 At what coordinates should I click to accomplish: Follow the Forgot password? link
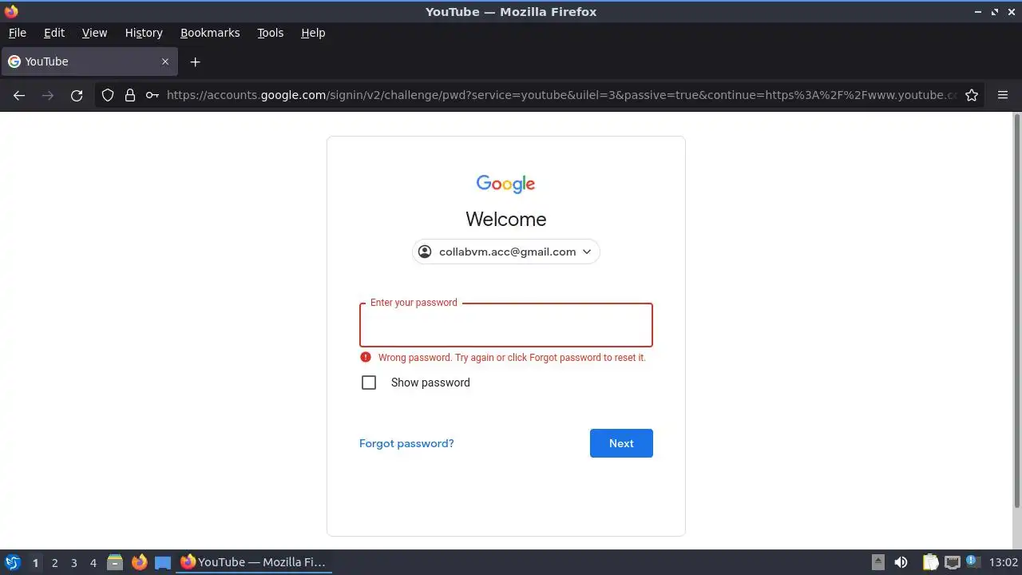[x=406, y=443]
